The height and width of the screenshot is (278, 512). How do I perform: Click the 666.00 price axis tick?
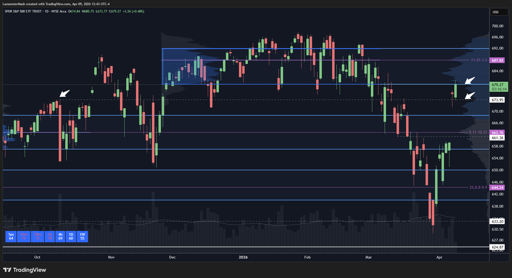point(497,123)
